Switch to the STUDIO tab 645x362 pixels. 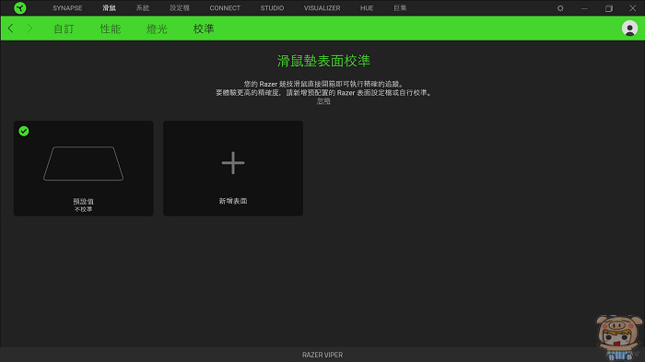pos(272,7)
